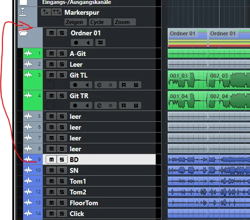Solo the SN track
The width and height of the screenshot is (250, 220).
click(x=62, y=170)
